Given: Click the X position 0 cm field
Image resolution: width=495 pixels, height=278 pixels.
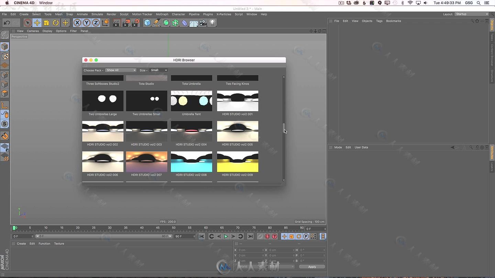Looking at the screenshot, I should pyautogui.click(x=251, y=250).
